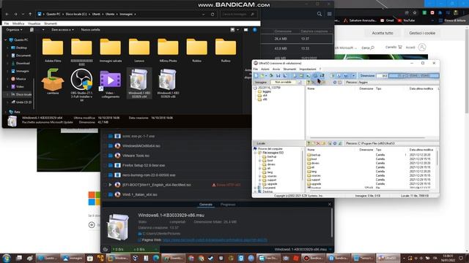Go up one folder level in Explorer

tap(30, 14)
